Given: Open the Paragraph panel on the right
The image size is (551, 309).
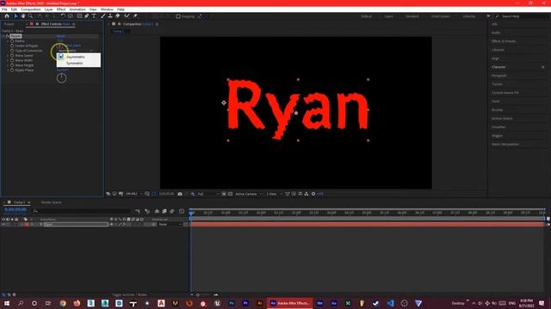Looking at the screenshot, I should coord(499,76).
